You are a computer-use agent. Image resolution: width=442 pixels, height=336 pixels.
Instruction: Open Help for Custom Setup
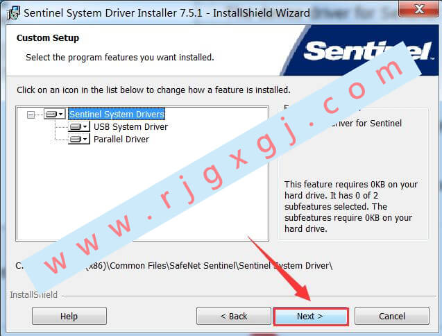click(69, 317)
